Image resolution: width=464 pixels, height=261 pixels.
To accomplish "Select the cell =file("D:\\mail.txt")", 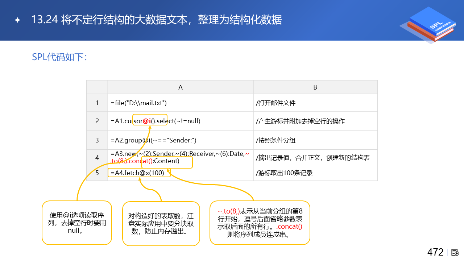I will coord(181,103).
